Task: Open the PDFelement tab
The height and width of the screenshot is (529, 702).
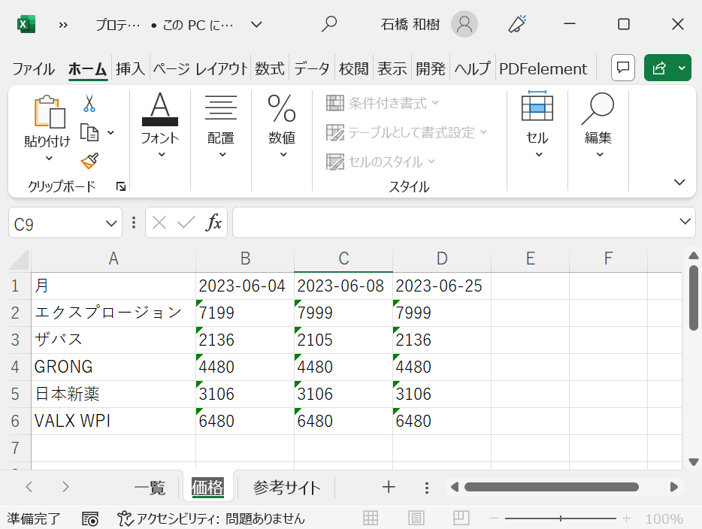Action: 543,69
